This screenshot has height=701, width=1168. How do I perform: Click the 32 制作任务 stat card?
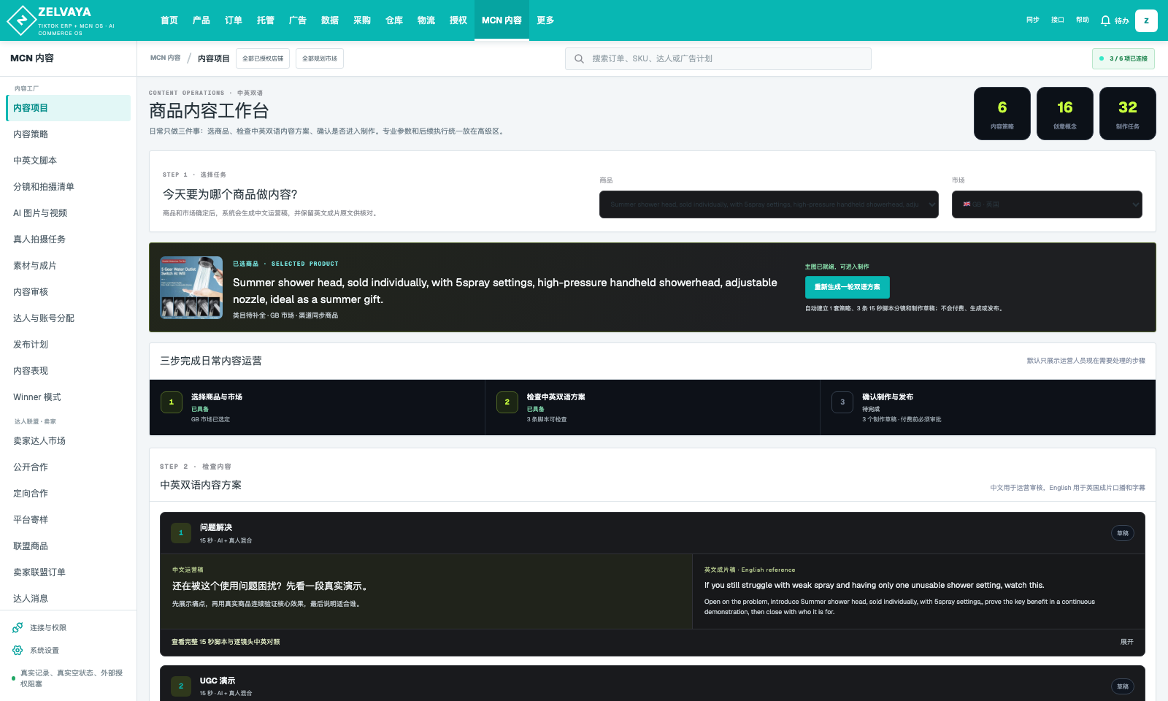click(1128, 113)
